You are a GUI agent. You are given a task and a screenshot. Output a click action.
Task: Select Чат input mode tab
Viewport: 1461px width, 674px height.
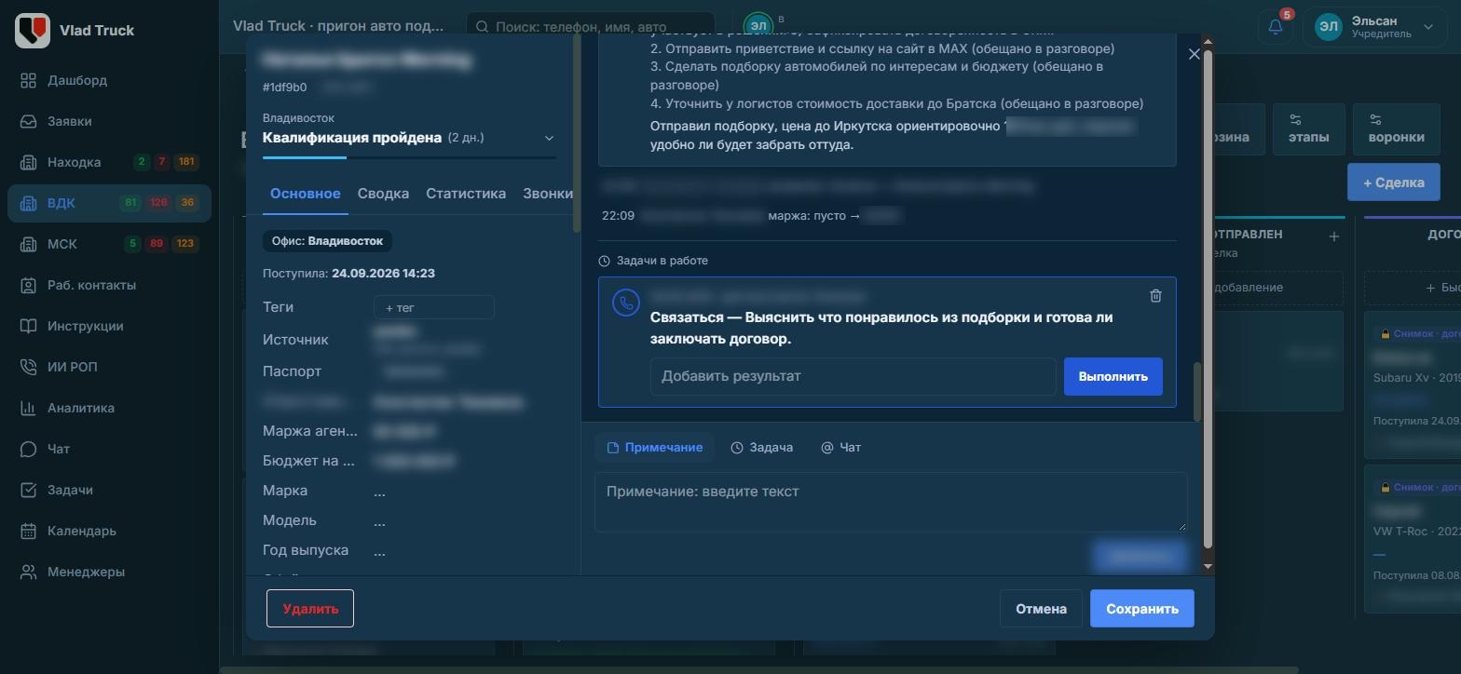tap(840, 448)
